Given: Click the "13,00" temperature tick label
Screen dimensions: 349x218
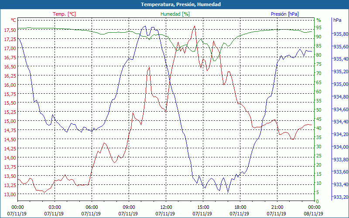Looking at the screenshot, I should click(x=10, y=194).
